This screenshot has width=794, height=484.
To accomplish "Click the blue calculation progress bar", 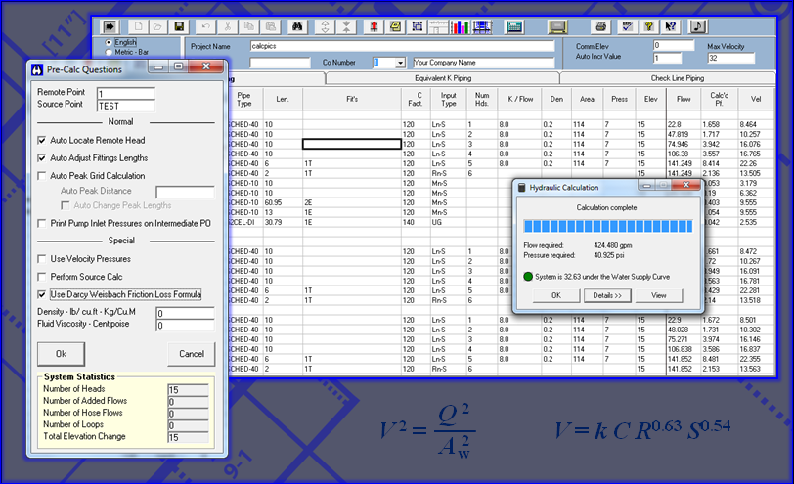I will point(606,227).
